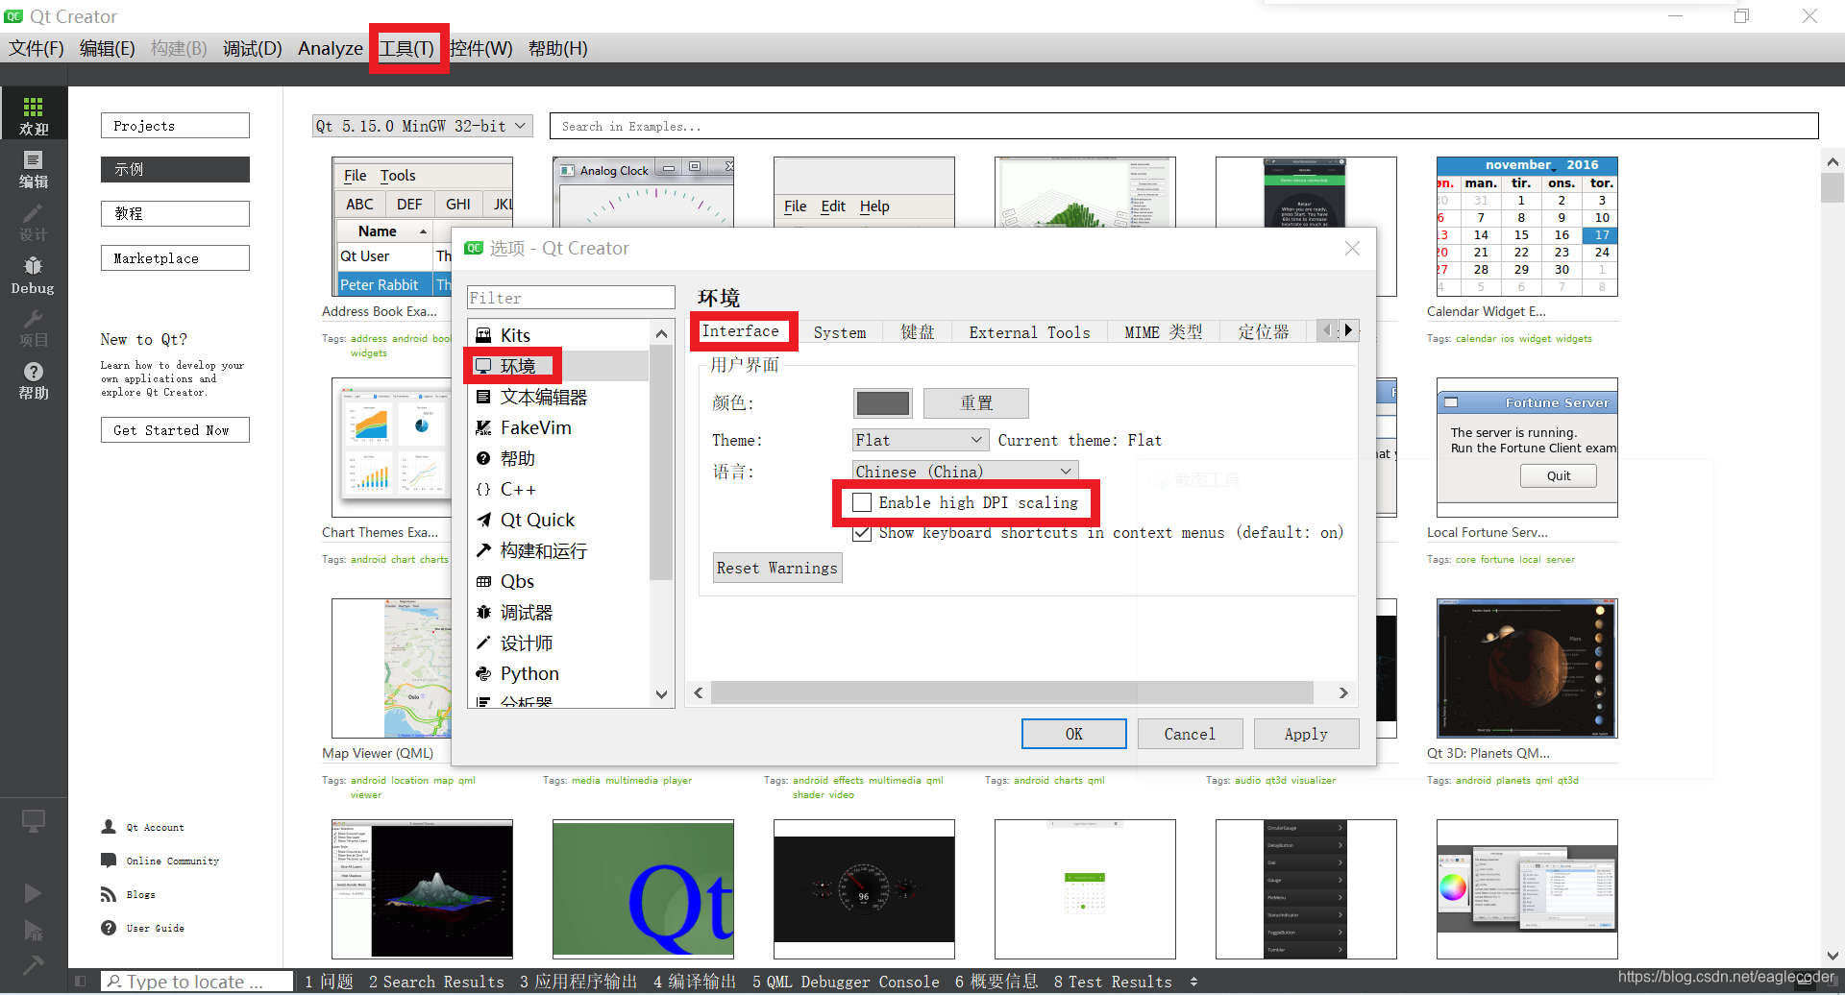Enable high DPI scaling checkbox
1845x995 pixels.
(862, 502)
